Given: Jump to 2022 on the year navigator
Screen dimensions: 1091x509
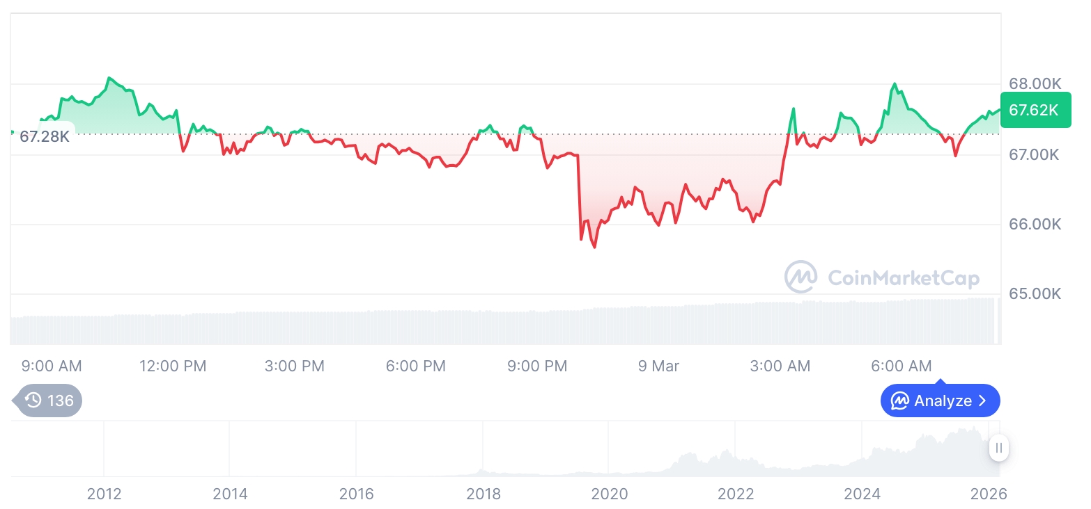Looking at the screenshot, I should click(x=736, y=494).
